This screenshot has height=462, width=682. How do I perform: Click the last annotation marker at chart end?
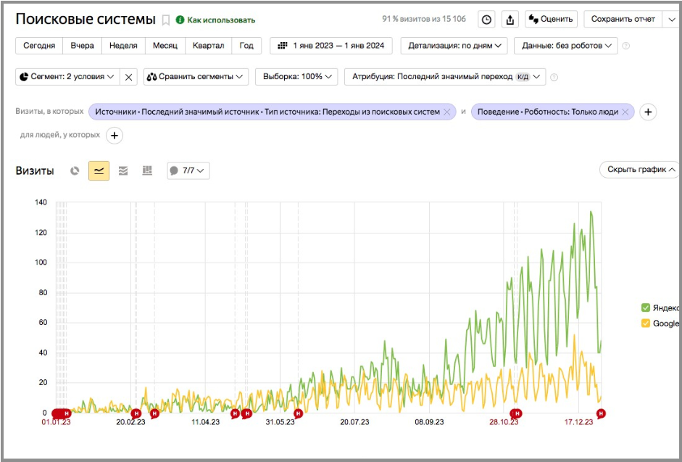coord(601,413)
